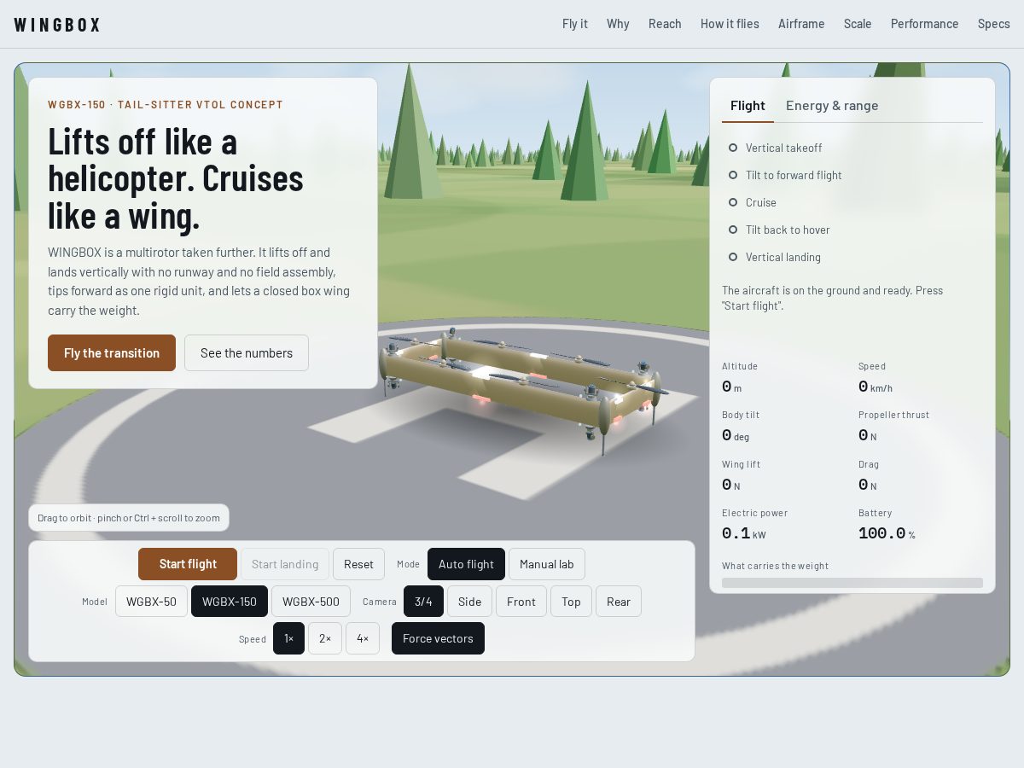Set simulation speed to 1×

[x=288, y=638]
